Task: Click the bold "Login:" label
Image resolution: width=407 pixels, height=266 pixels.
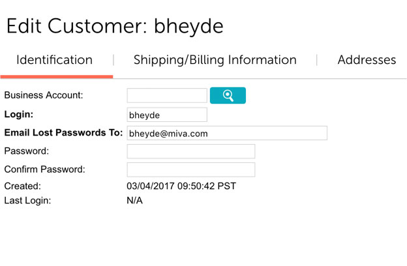Action: point(19,114)
